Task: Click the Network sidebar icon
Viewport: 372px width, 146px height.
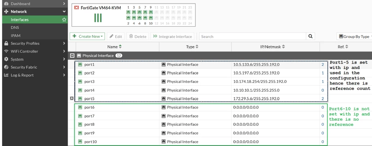Action: 6,11
